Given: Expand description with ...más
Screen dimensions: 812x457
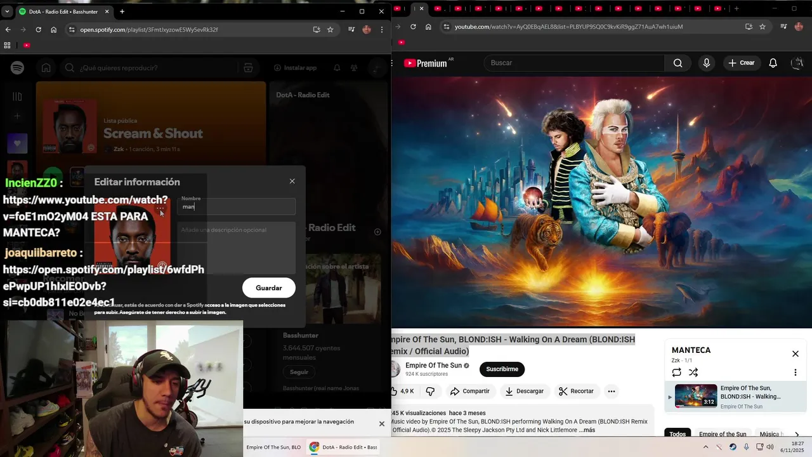Looking at the screenshot, I should [587, 430].
